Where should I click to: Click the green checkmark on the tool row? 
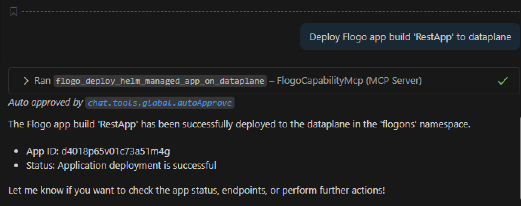[503, 81]
